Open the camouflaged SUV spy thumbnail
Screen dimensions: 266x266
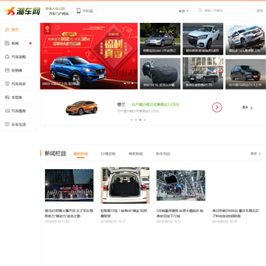tap(160, 73)
